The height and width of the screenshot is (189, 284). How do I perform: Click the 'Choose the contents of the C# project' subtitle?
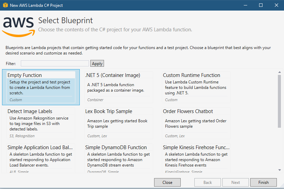pos(115,30)
